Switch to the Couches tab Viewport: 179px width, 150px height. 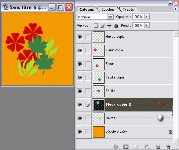coord(108,10)
